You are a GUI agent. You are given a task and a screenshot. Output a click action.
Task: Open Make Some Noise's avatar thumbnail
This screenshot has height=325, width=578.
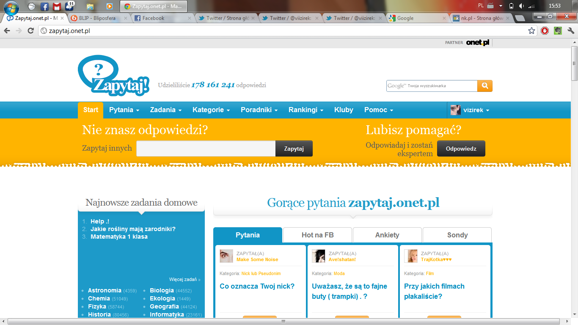point(226,256)
